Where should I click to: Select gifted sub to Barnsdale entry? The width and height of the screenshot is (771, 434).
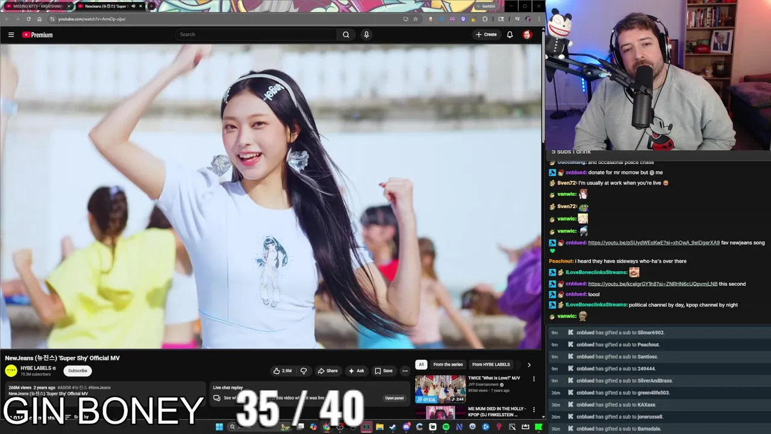pos(660,429)
